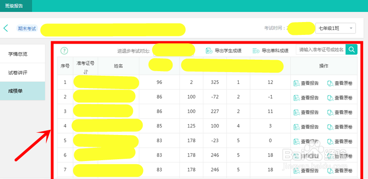Click 查看原卷 icon in row 1
This screenshot has width=368, height=179.
330,84
